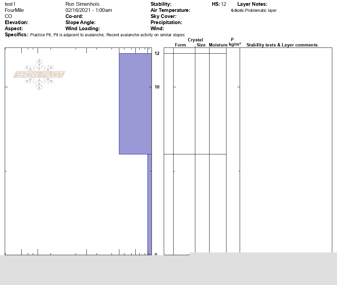Screen dimensions: 337x285
Task: Click Stability tests & Layer comments header
Action: (x=282, y=45)
